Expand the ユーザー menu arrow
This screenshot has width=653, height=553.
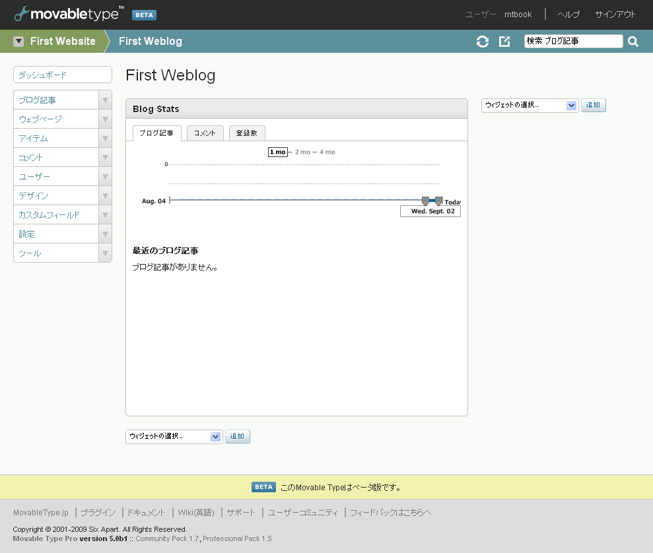click(106, 176)
